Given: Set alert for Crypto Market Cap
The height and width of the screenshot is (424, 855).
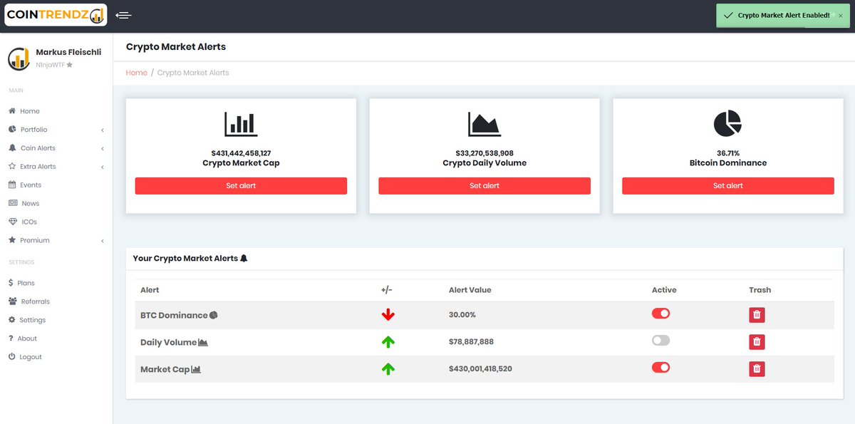Looking at the screenshot, I should [241, 186].
